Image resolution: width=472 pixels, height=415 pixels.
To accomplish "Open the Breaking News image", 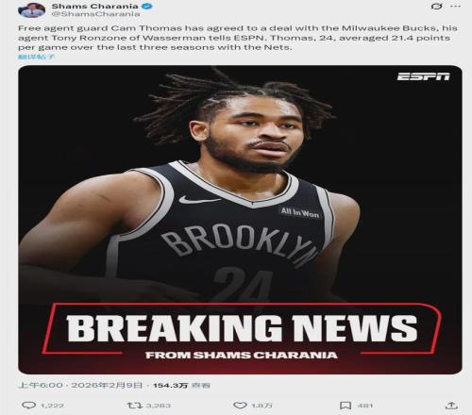I will point(240,220).
